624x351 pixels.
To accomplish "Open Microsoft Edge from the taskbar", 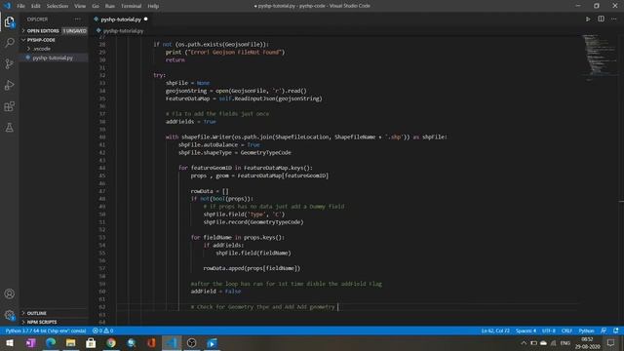I will click(51, 343).
